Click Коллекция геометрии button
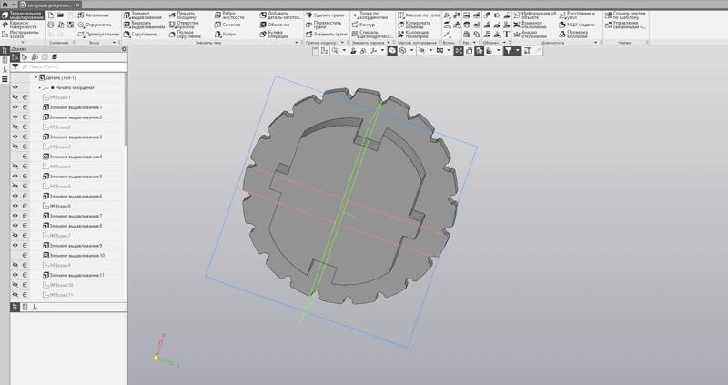The width and height of the screenshot is (728, 385). click(413, 35)
